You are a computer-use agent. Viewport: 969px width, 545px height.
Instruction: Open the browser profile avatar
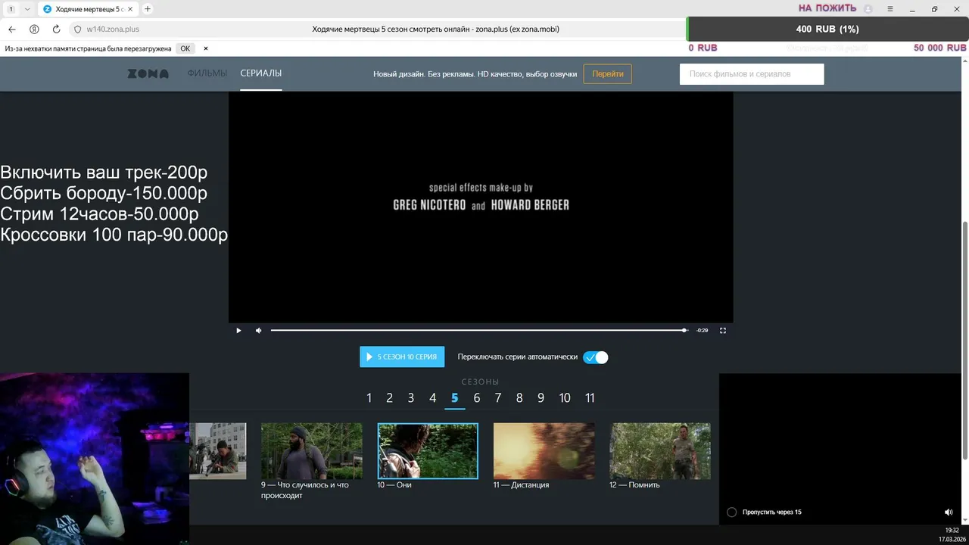pyautogui.click(x=868, y=9)
